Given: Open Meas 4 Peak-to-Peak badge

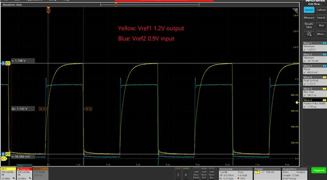Looking at the screenshot, I should pos(315,81).
